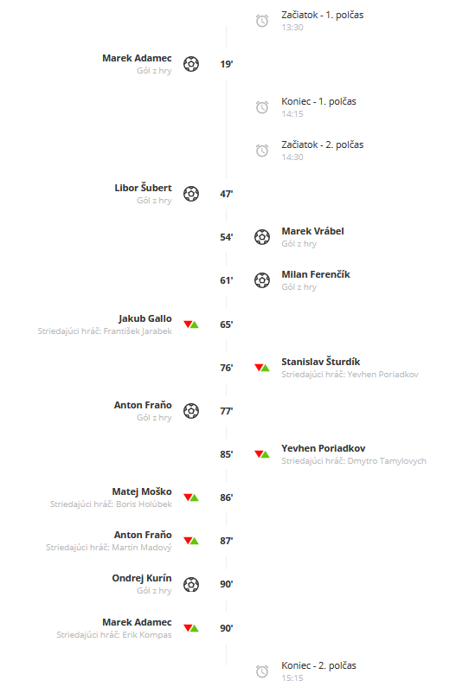456x687 pixels.
Task: Select the 85' timeline minute marker
Action: point(227,454)
